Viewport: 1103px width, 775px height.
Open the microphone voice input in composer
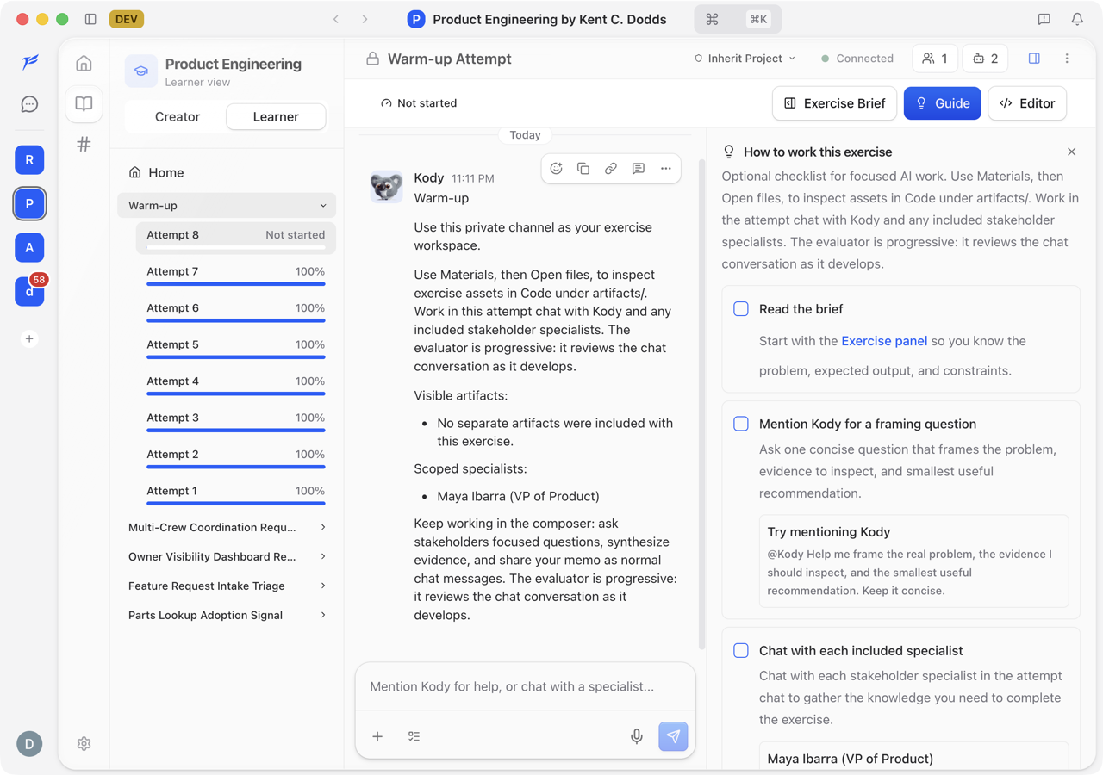click(636, 736)
